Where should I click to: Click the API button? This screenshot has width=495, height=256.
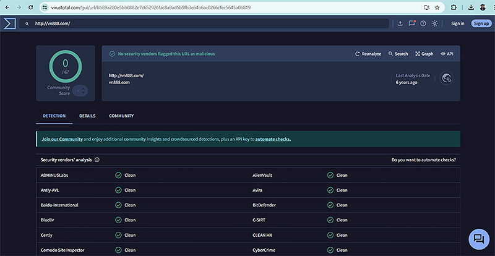pos(447,54)
